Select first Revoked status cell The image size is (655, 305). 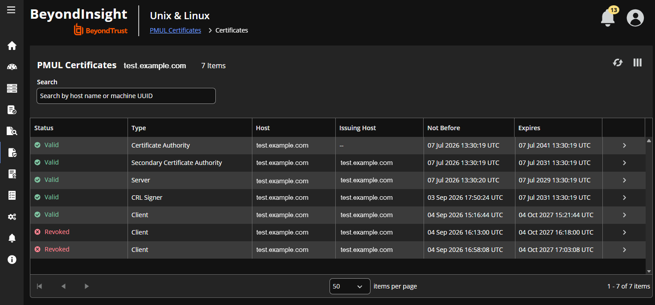(x=52, y=232)
